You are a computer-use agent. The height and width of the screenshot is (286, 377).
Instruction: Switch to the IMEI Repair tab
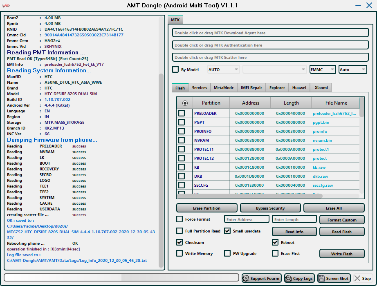click(x=251, y=88)
